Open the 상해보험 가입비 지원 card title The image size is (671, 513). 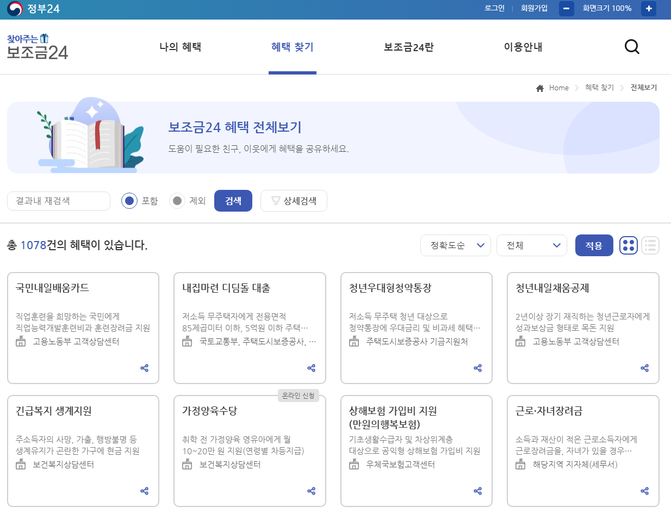coord(393,417)
